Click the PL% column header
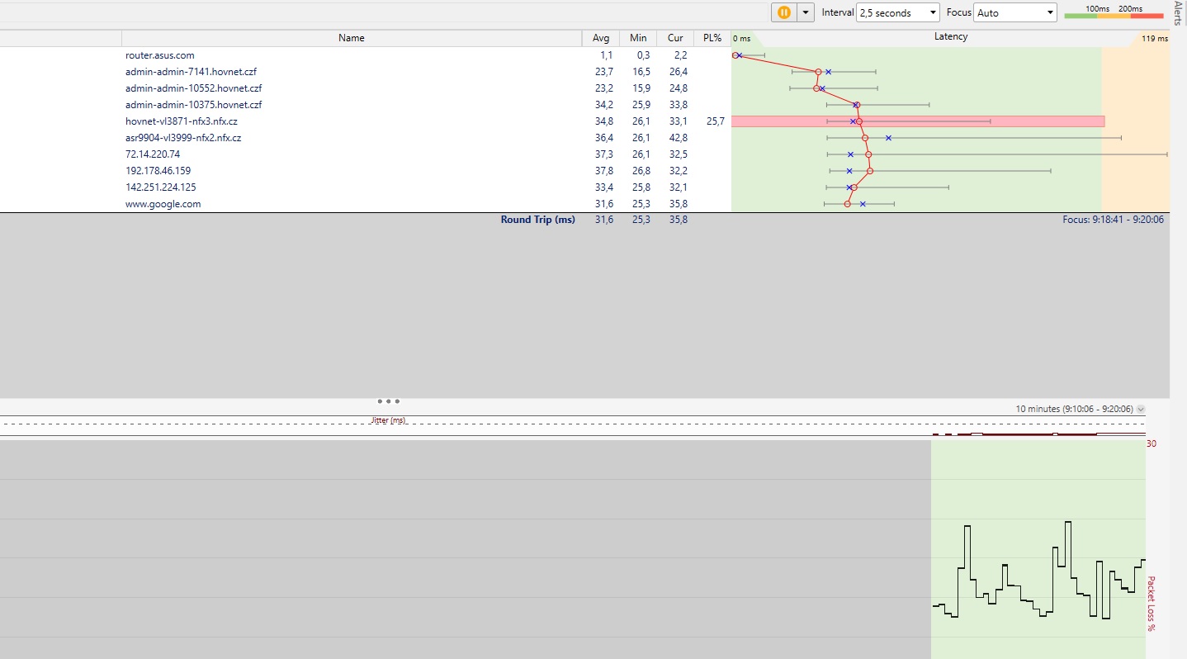The width and height of the screenshot is (1187, 659). 712,38
